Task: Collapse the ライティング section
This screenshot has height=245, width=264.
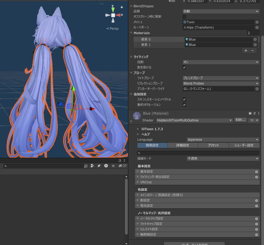Action: coord(131,57)
